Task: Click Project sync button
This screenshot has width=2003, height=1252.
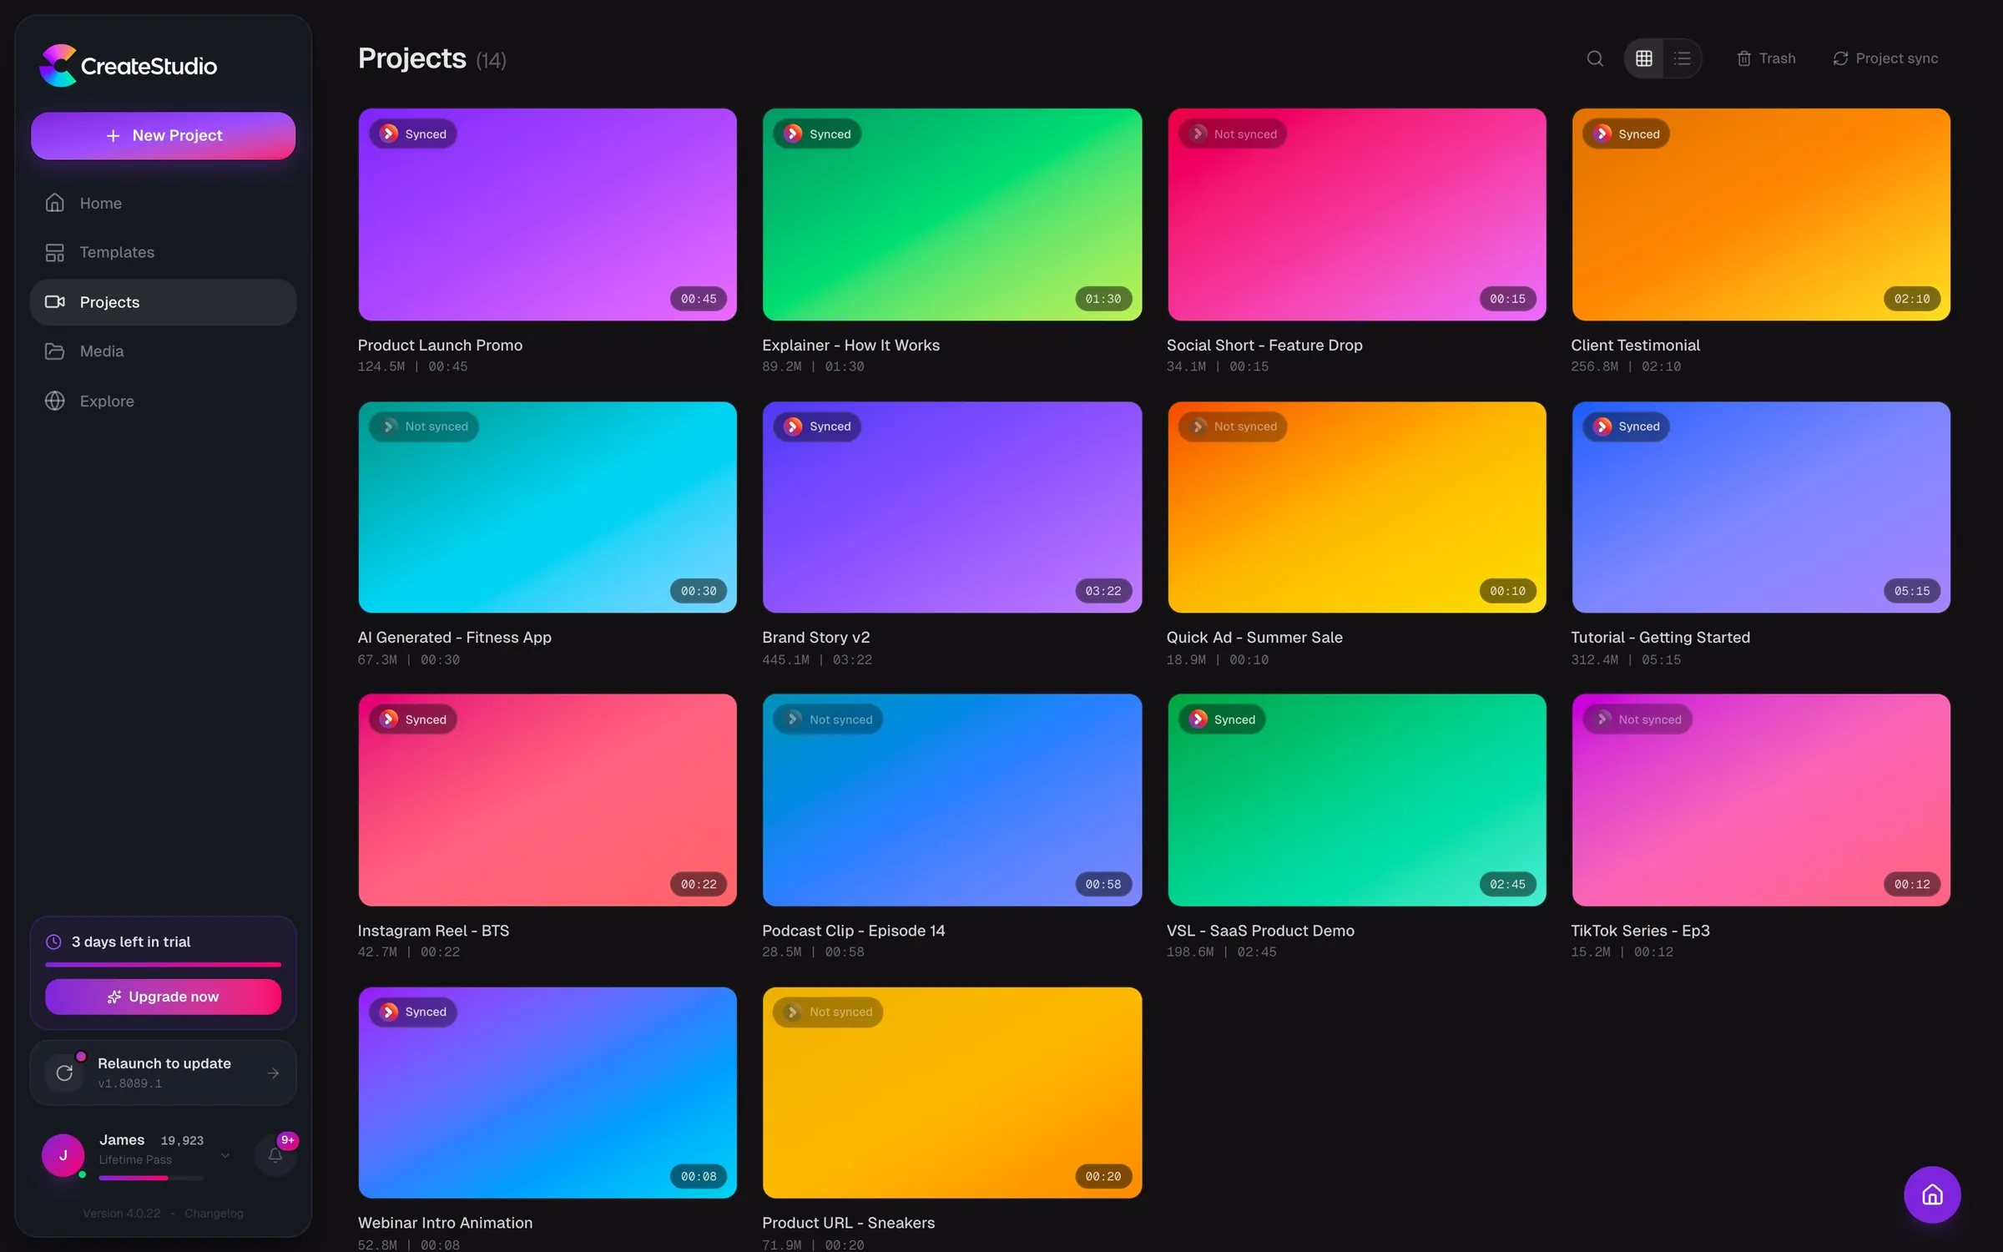Action: tap(1885, 58)
